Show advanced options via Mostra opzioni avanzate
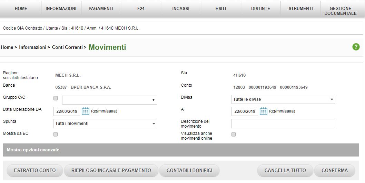Screen dimensions: 365x183 (33, 150)
